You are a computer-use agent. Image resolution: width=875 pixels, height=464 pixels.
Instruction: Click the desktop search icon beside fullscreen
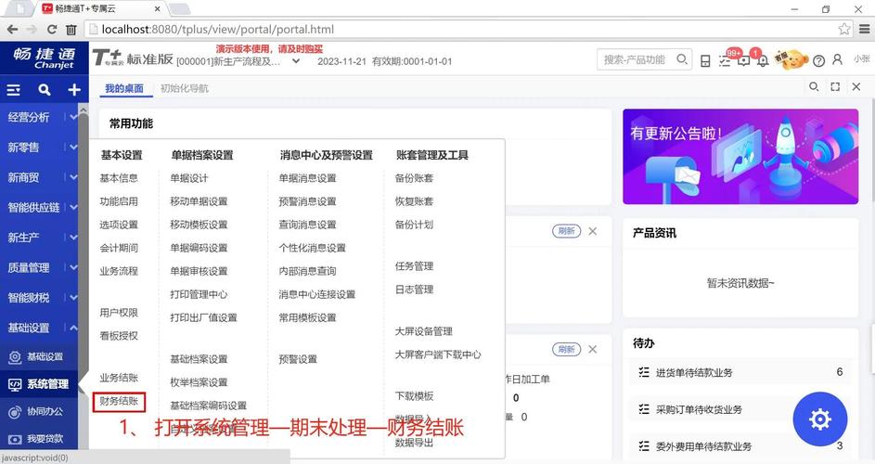tap(814, 86)
